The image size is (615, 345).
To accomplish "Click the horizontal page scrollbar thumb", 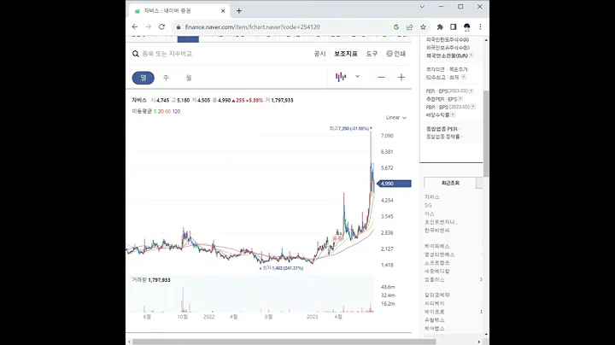I will (284, 342).
